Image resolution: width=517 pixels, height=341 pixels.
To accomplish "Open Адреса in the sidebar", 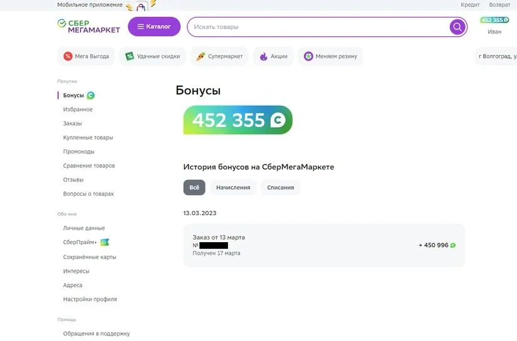I will tap(73, 285).
